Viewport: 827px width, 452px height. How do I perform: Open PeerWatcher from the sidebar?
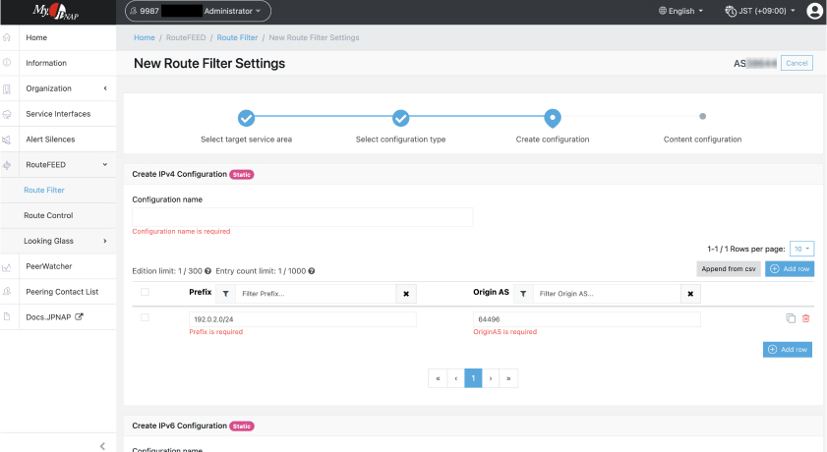point(48,266)
